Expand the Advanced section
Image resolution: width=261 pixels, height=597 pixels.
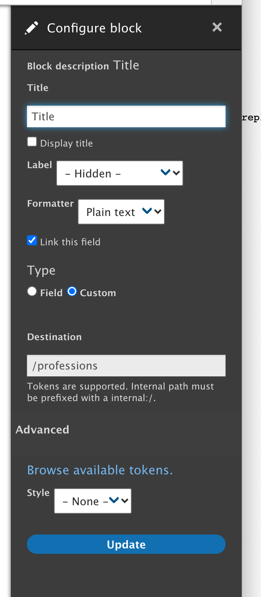42,429
